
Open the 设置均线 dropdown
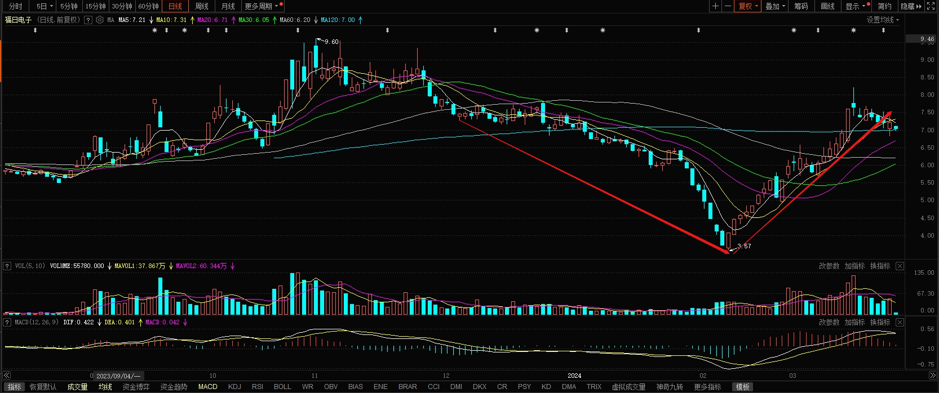click(883, 20)
